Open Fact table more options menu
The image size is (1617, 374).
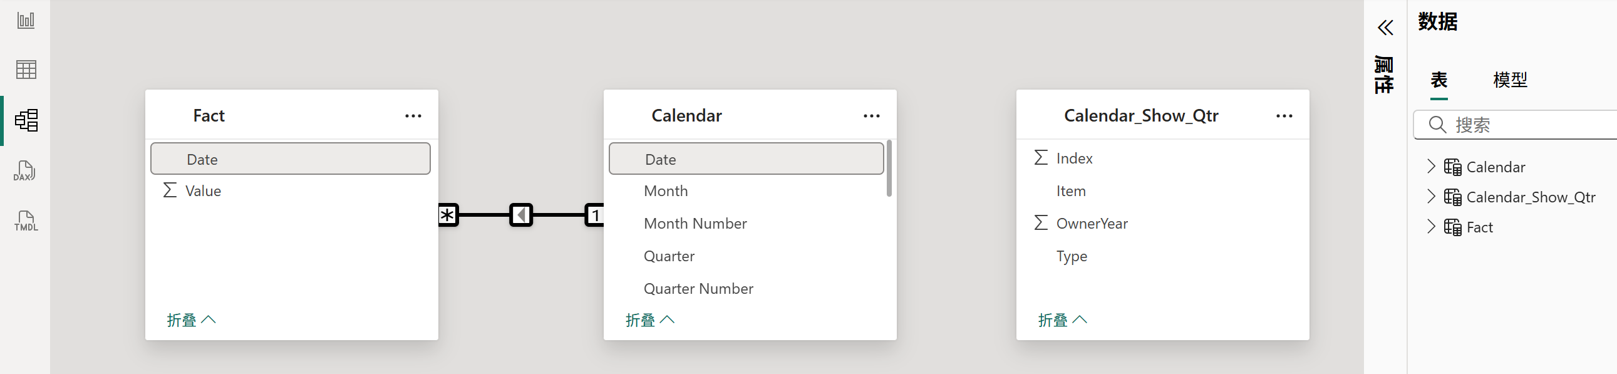pyautogui.click(x=413, y=116)
